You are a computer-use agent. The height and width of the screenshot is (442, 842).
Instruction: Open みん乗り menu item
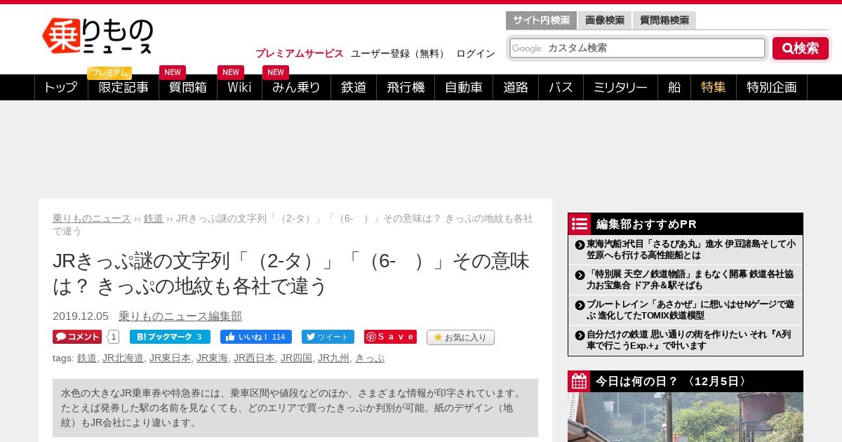pos(296,88)
